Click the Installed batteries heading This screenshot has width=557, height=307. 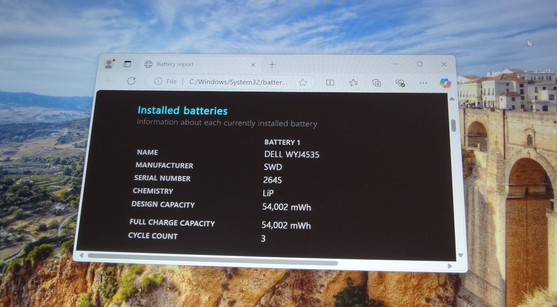click(x=182, y=111)
